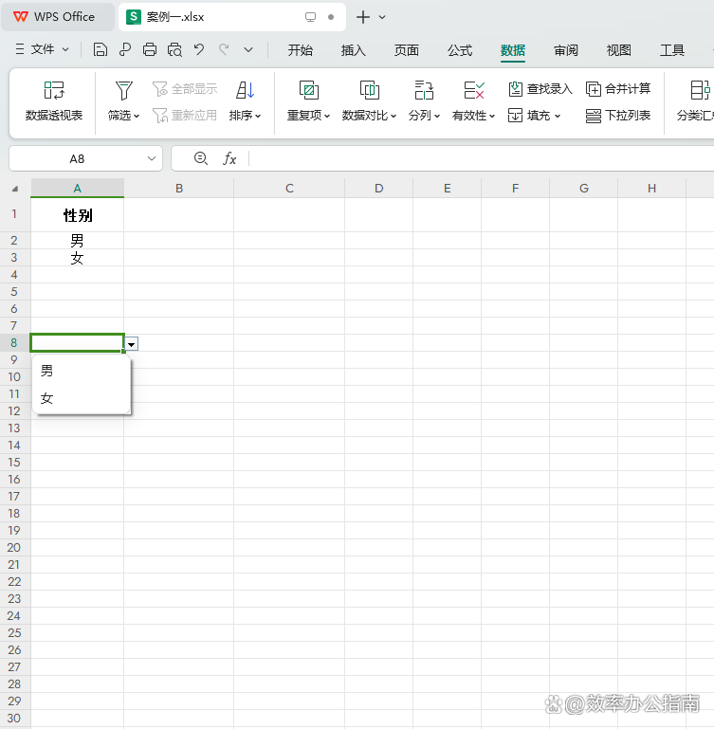Viewport: 714px width, 729px height.
Task: Click the Redo arrow icon
Action: [x=224, y=49]
